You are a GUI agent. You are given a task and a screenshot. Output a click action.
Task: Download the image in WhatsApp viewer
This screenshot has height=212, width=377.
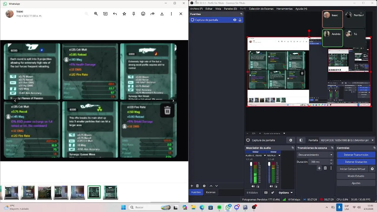coord(162,14)
